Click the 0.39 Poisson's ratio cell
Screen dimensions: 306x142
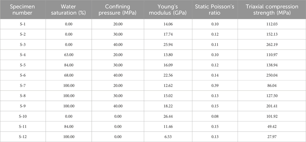click(215, 86)
